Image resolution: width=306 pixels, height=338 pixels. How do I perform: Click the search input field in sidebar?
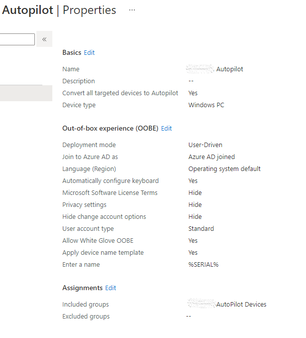[17, 39]
